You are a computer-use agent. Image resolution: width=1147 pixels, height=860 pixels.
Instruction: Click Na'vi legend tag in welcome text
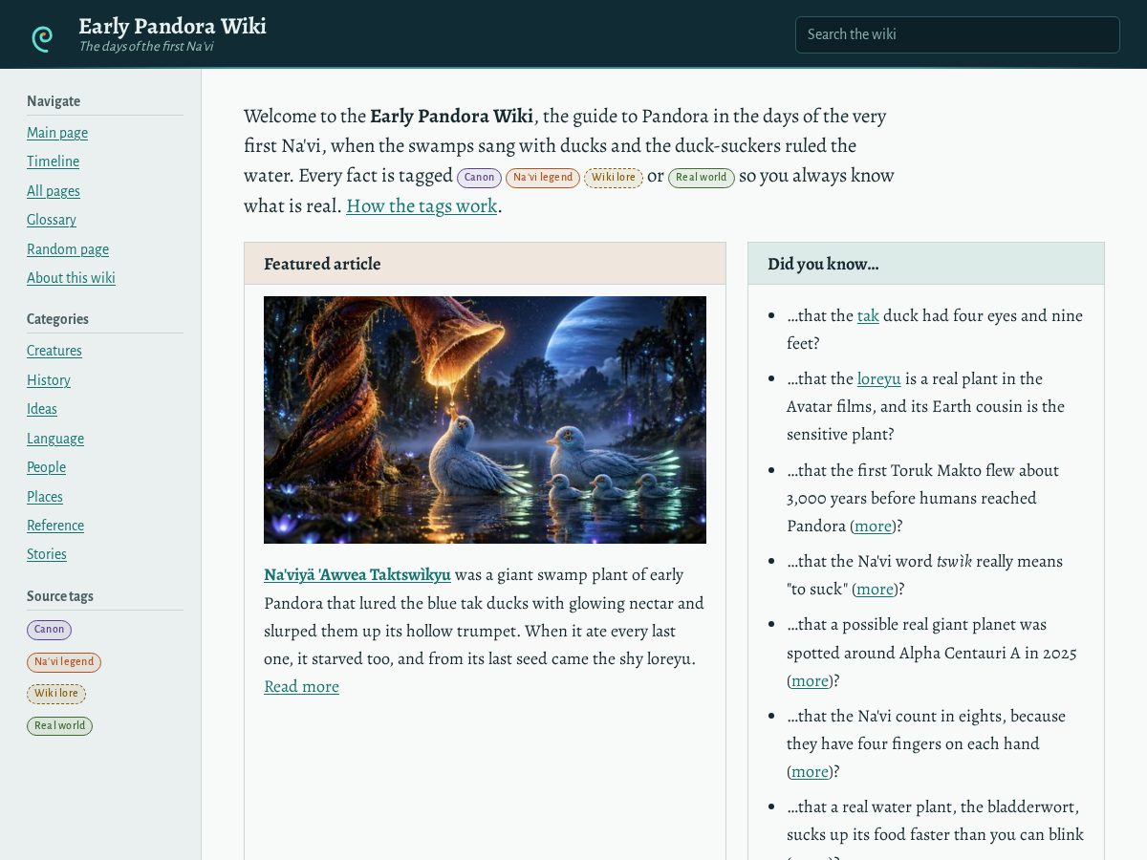coord(543,178)
